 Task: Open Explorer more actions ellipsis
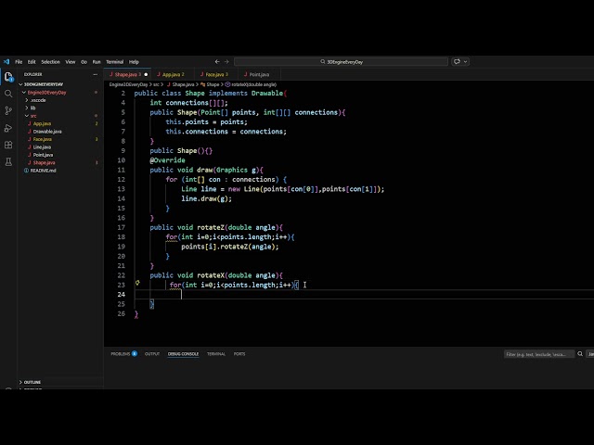pyautogui.click(x=95, y=74)
